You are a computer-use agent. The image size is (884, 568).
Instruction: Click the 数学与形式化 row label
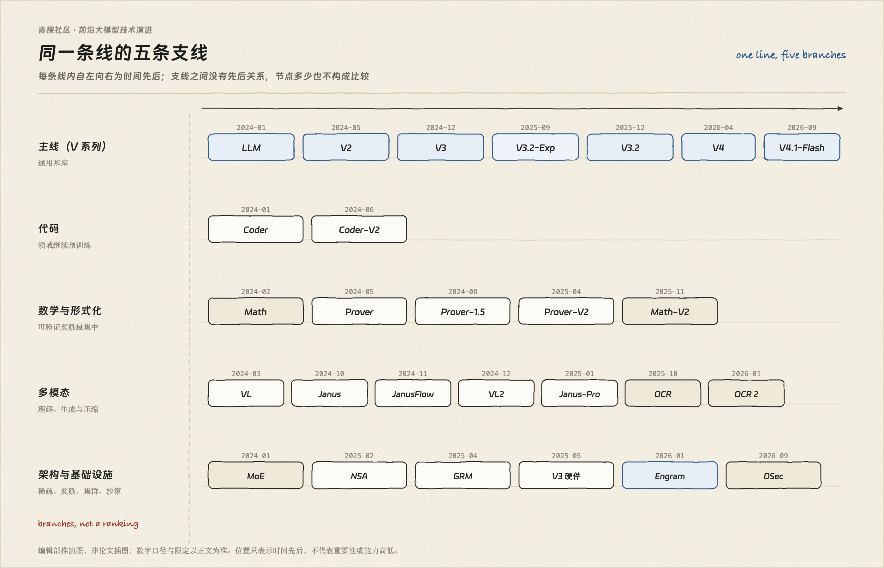pos(70,311)
